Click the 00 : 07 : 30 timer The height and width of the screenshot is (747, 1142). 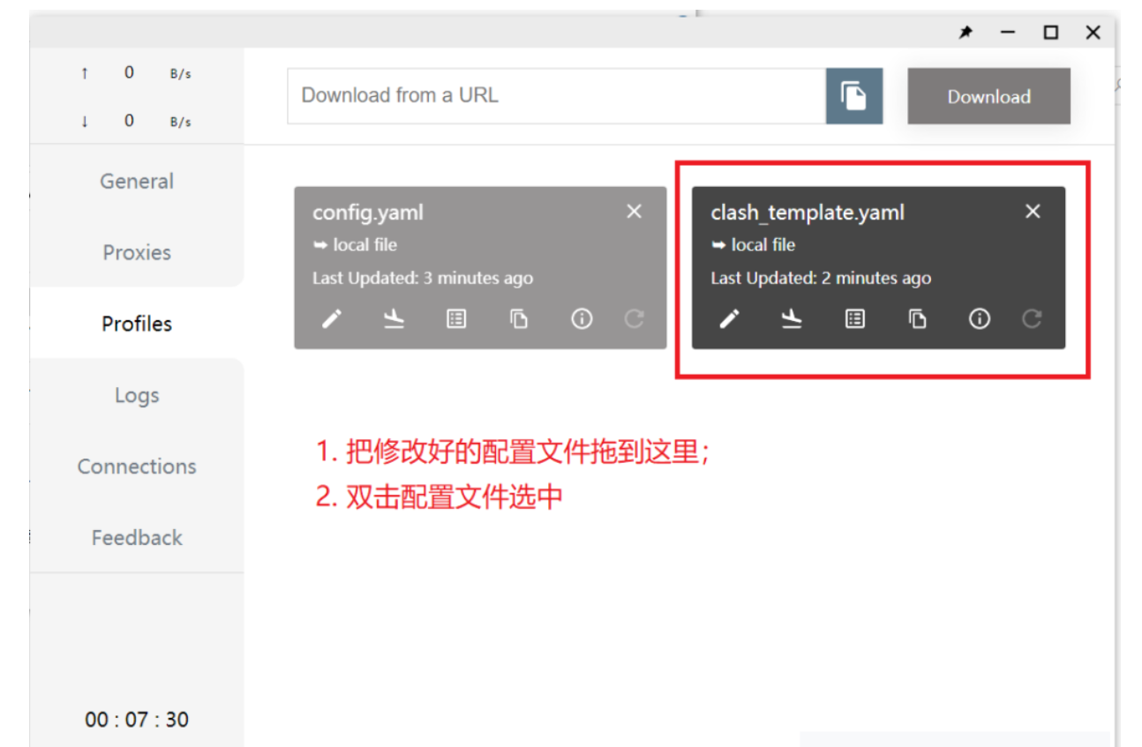137,720
